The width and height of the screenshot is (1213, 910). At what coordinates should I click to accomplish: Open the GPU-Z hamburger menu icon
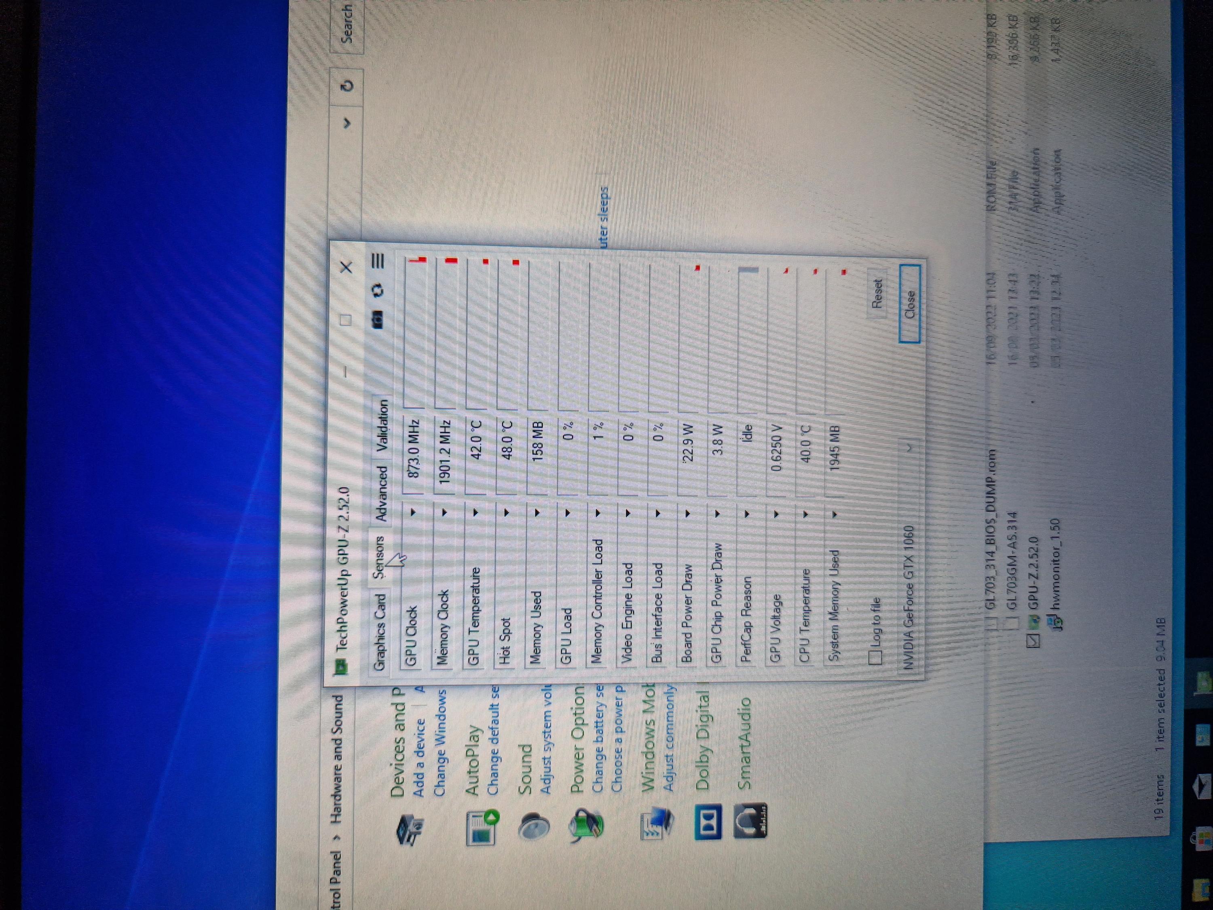click(378, 260)
